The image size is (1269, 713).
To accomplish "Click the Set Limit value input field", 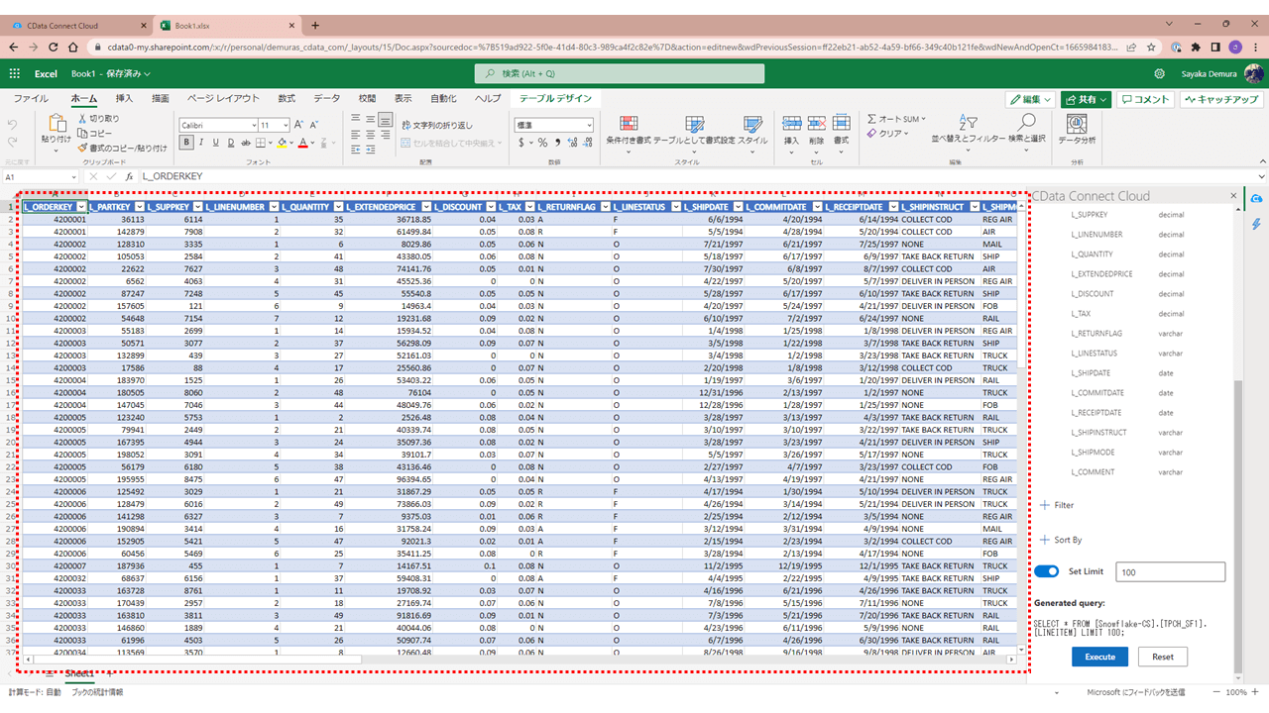I will tap(1170, 571).
